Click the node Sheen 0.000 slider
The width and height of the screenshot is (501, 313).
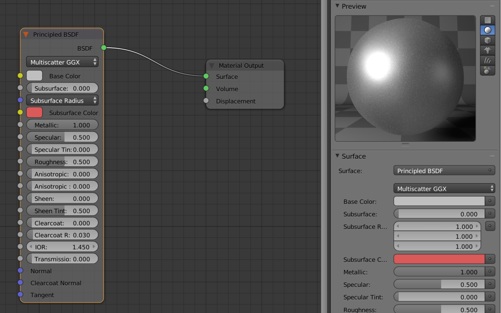click(x=62, y=198)
